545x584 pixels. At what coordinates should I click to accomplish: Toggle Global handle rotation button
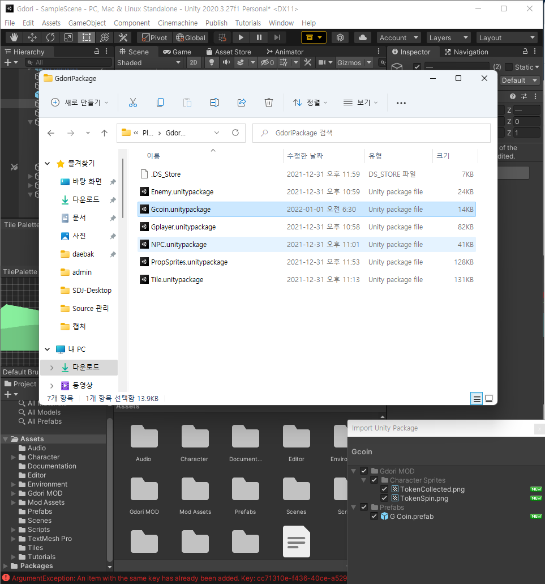click(x=191, y=37)
